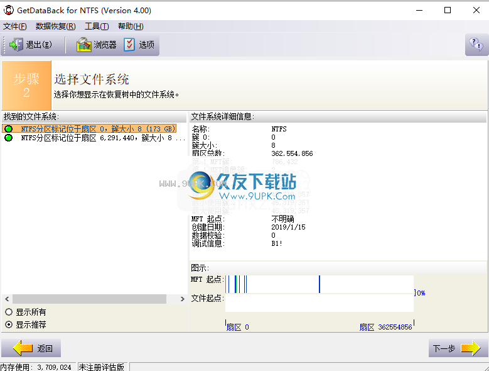Click the horizontal scrollbar thumb under list
Viewport: 489px width, 371px height.
89,299
